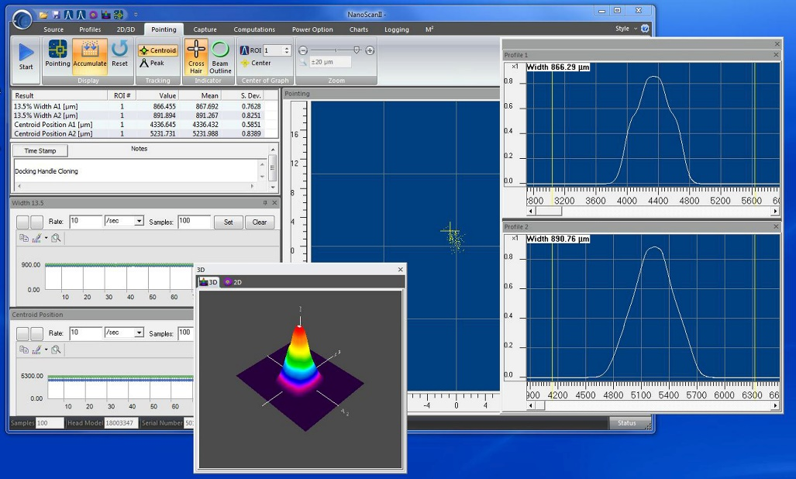Click the ROI center of graph icon
The width and height of the screenshot is (796, 479).
(x=244, y=50)
